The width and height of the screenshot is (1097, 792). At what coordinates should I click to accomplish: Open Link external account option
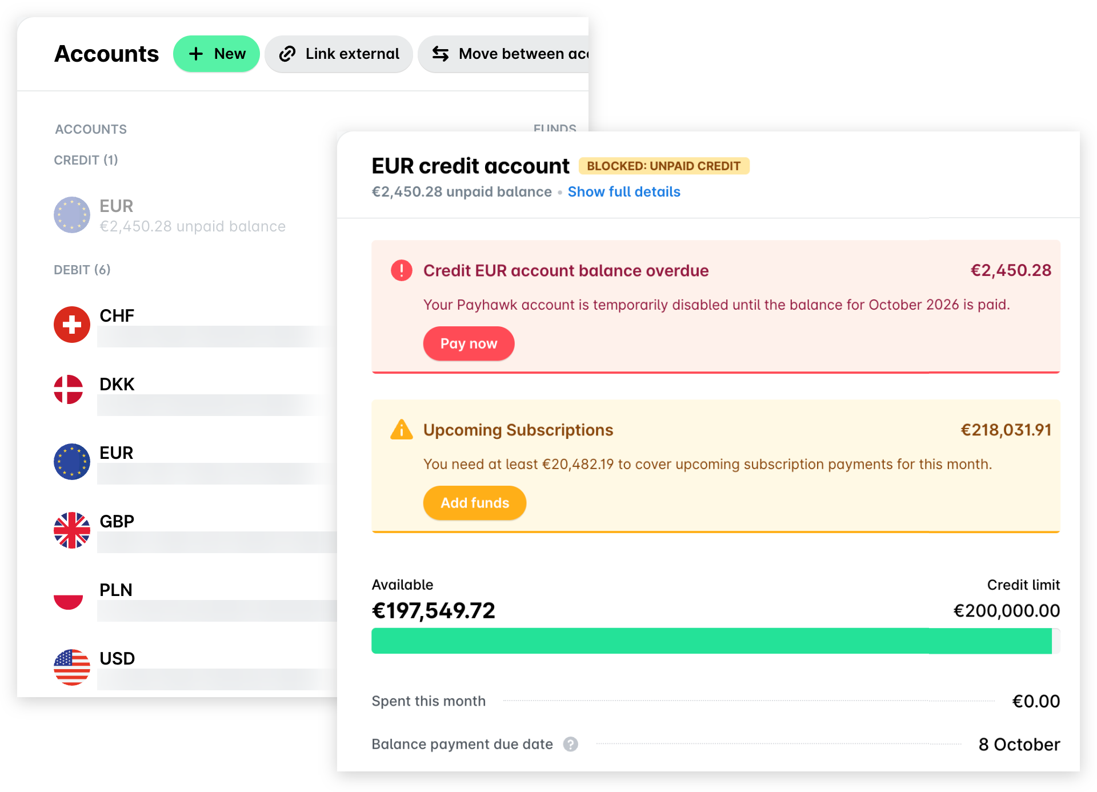point(339,54)
